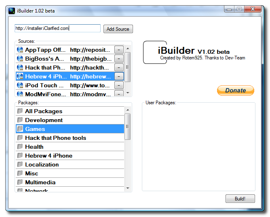The width and height of the screenshot is (270, 217).
Task: Click the Multimedia folder icon
Action: (x=20, y=182)
